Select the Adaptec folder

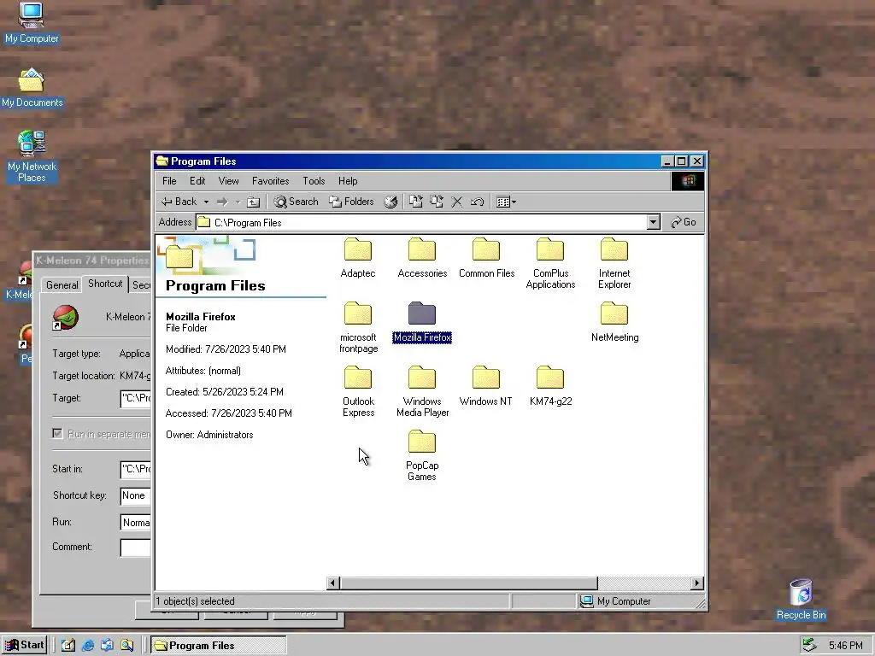click(358, 258)
